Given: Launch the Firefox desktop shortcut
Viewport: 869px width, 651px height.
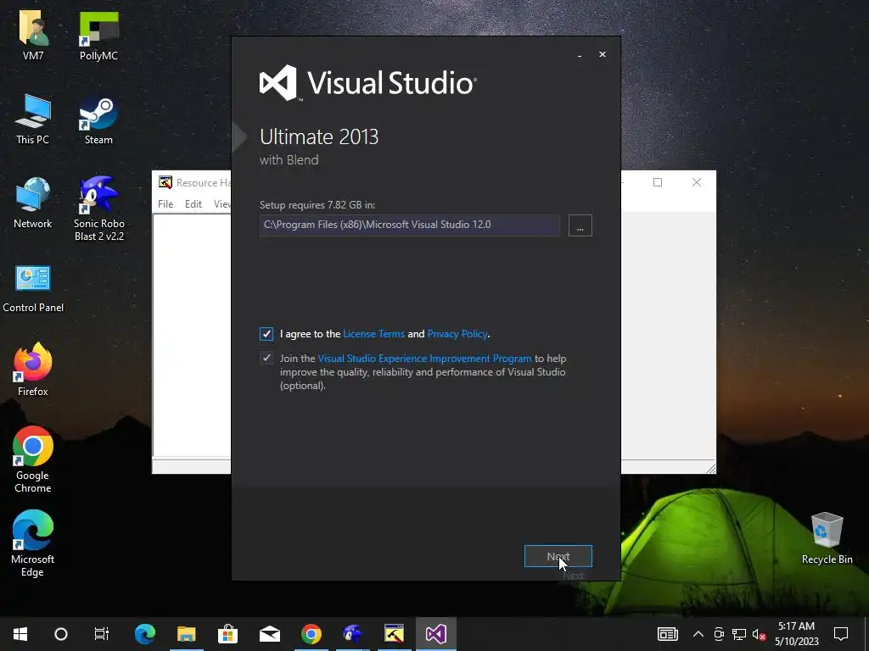Looking at the screenshot, I should [x=33, y=370].
